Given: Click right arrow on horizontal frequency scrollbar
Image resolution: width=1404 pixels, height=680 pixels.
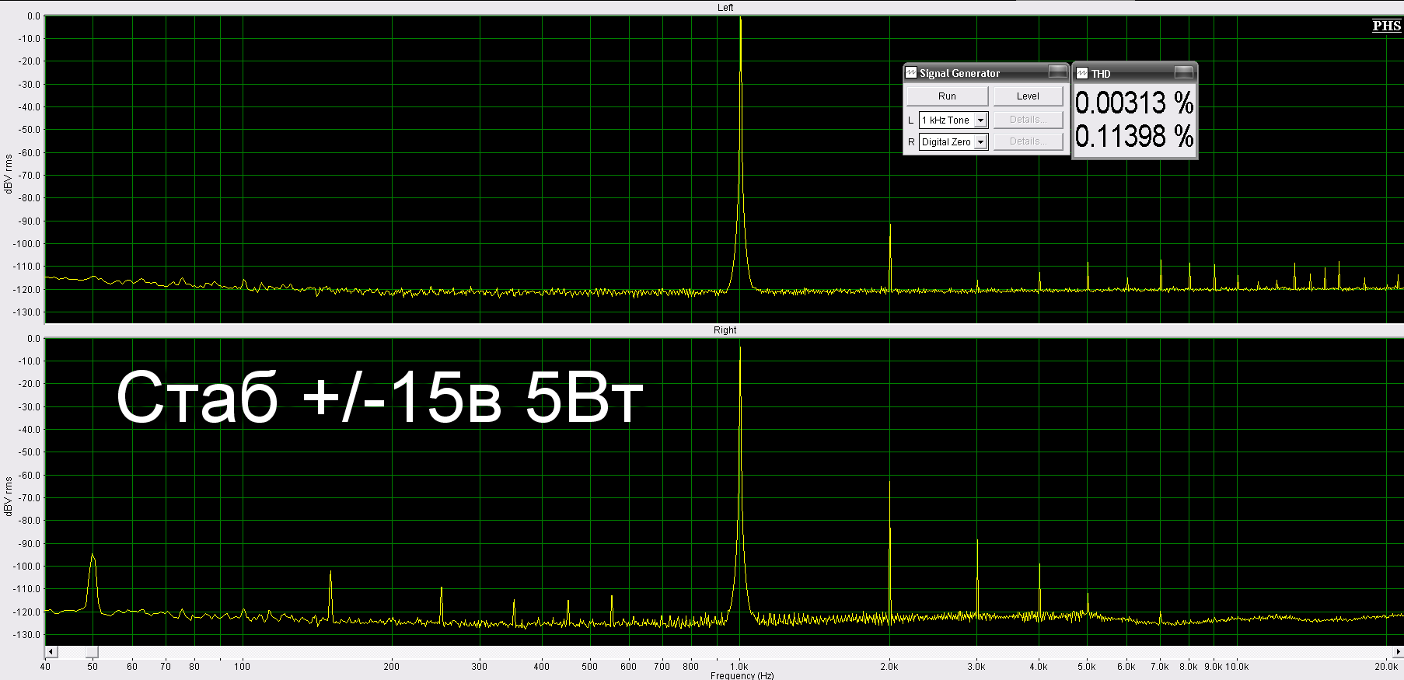Looking at the screenshot, I should (x=1398, y=651).
